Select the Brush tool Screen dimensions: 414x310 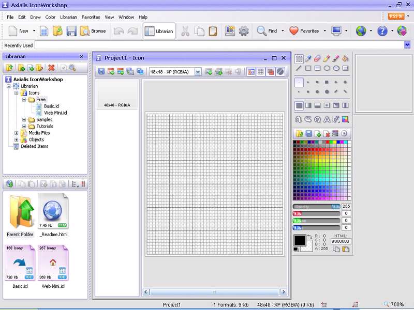pos(336,58)
